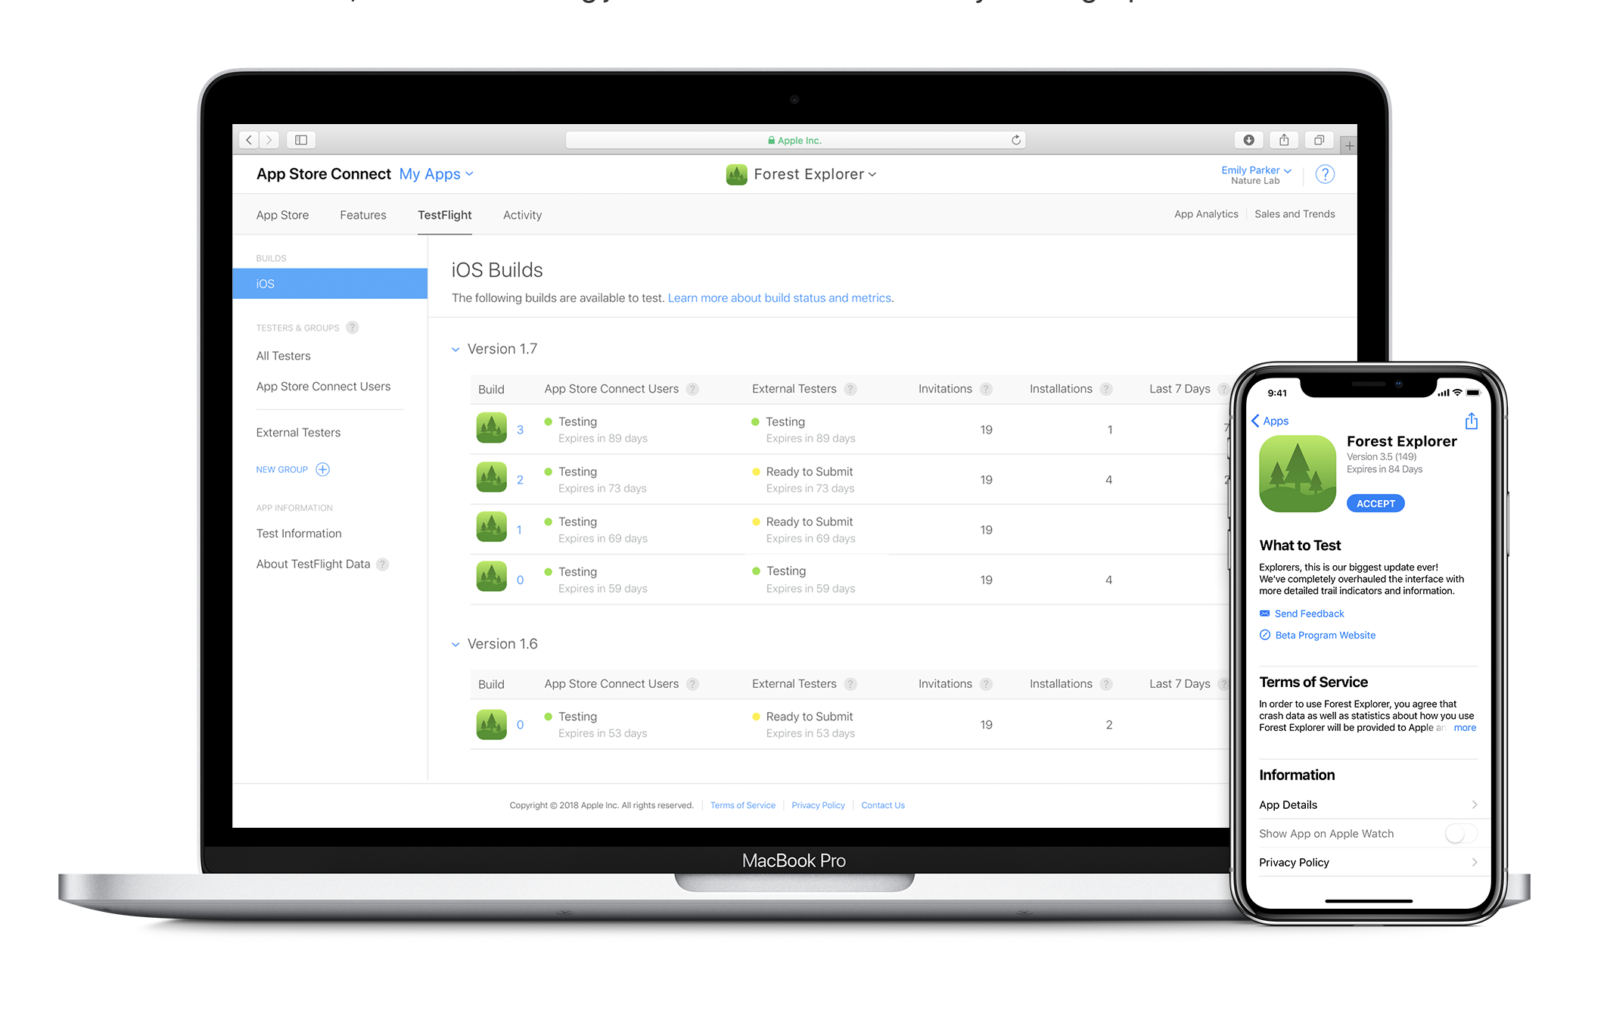Open the Version 1.6 build 0 app icon
This screenshot has width=1607, height=1020.
(491, 724)
